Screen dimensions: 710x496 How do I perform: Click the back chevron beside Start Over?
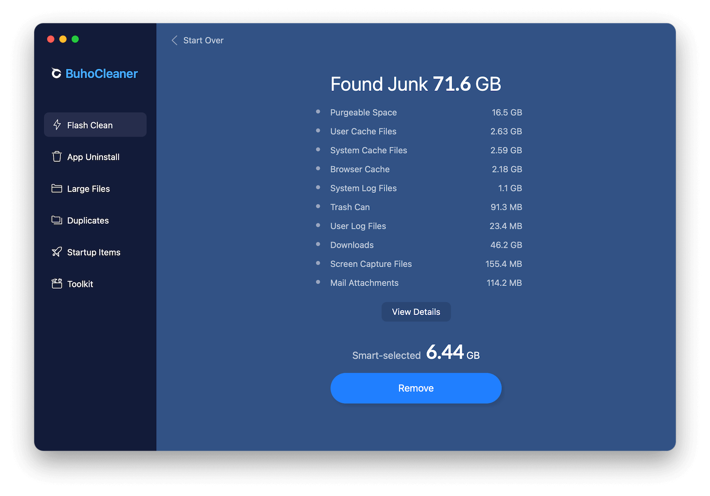tap(174, 40)
